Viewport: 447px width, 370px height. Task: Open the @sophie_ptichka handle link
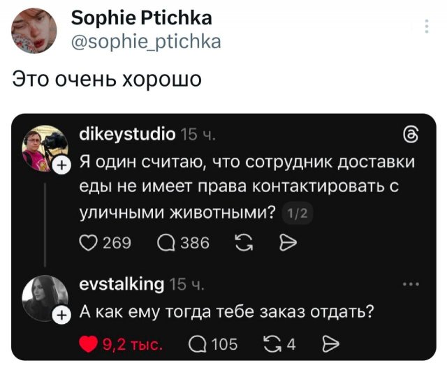[x=146, y=42]
